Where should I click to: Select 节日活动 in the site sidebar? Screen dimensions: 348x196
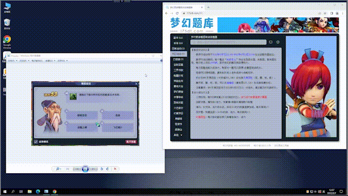click(x=178, y=54)
